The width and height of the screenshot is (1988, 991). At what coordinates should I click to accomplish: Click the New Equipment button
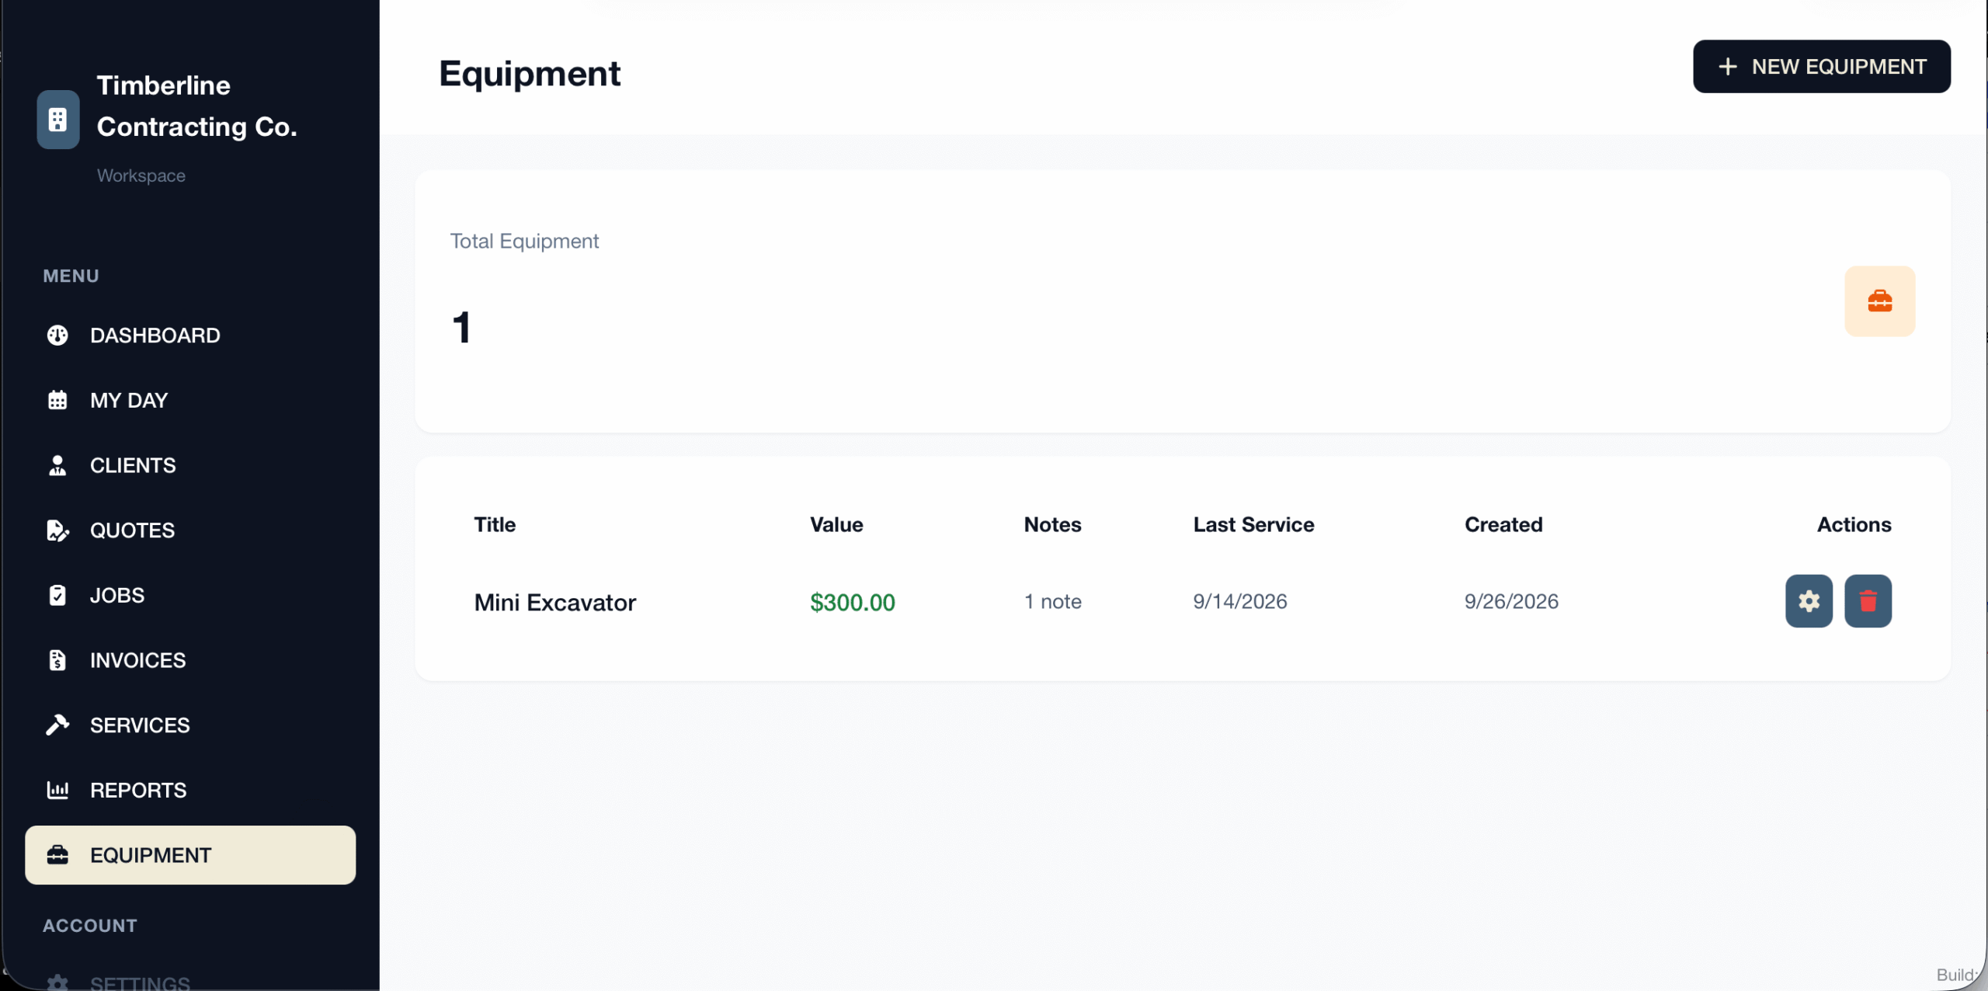click(1821, 67)
